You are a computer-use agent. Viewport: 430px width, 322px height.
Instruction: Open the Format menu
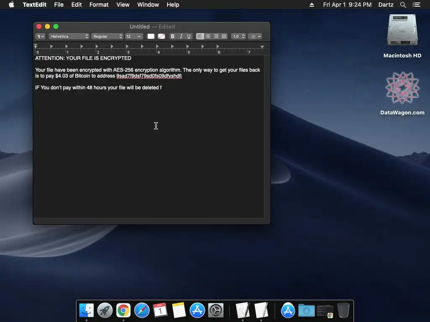(x=99, y=5)
